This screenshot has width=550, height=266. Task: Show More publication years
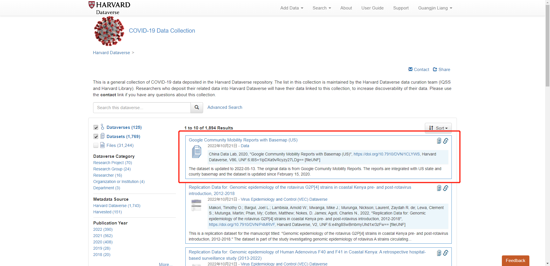[x=166, y=264]
